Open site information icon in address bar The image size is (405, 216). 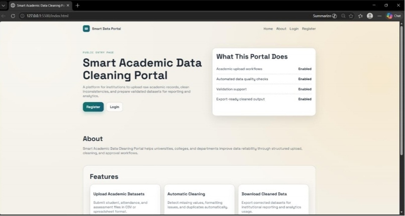[x=22, y=16]
